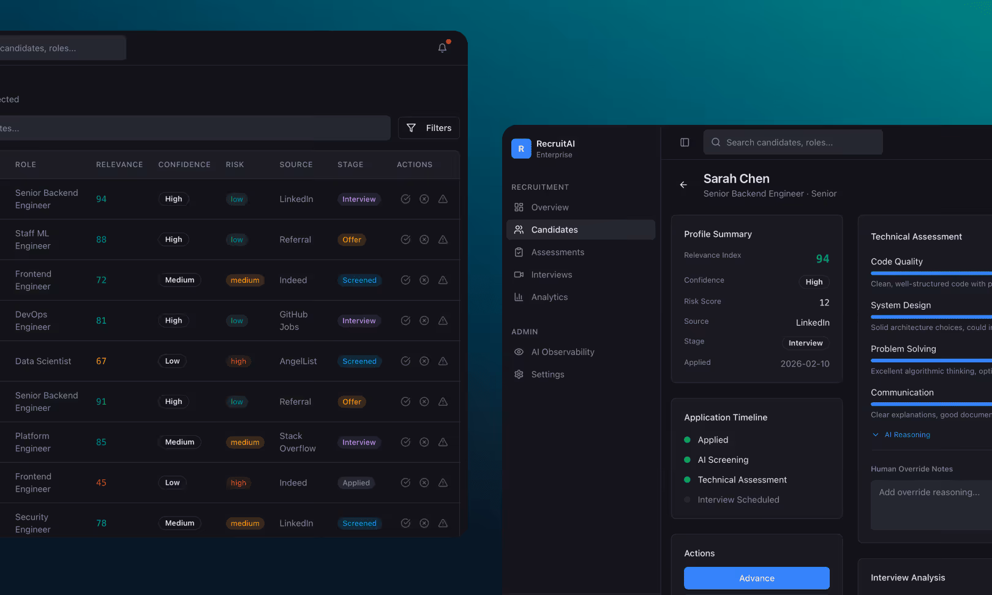
Task: Click Stack Overflow source cell
Action: point(298,442)
